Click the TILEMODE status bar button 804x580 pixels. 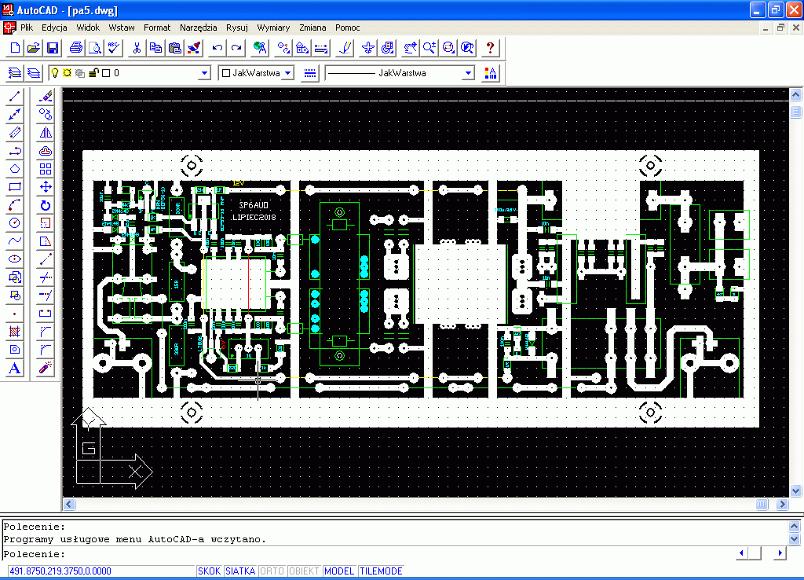pyautogui.click(x=381, y=571)
